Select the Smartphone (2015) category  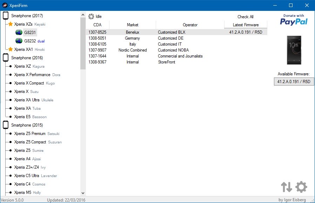[27, 125]
